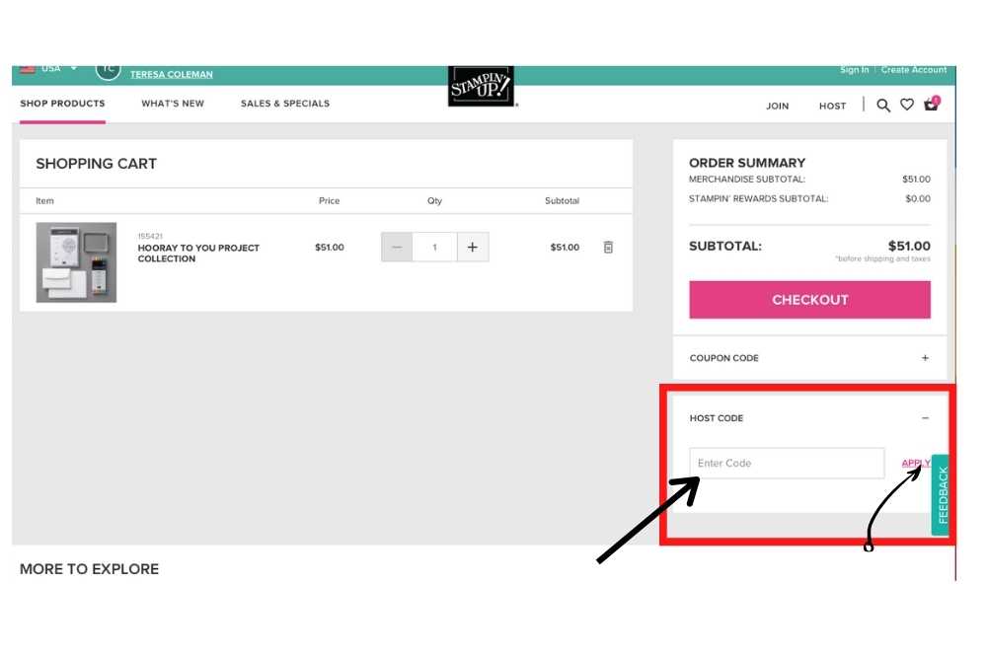Click the pink Checkout button
Viewport: 987px width, 658px height.
tap(809, 300)
